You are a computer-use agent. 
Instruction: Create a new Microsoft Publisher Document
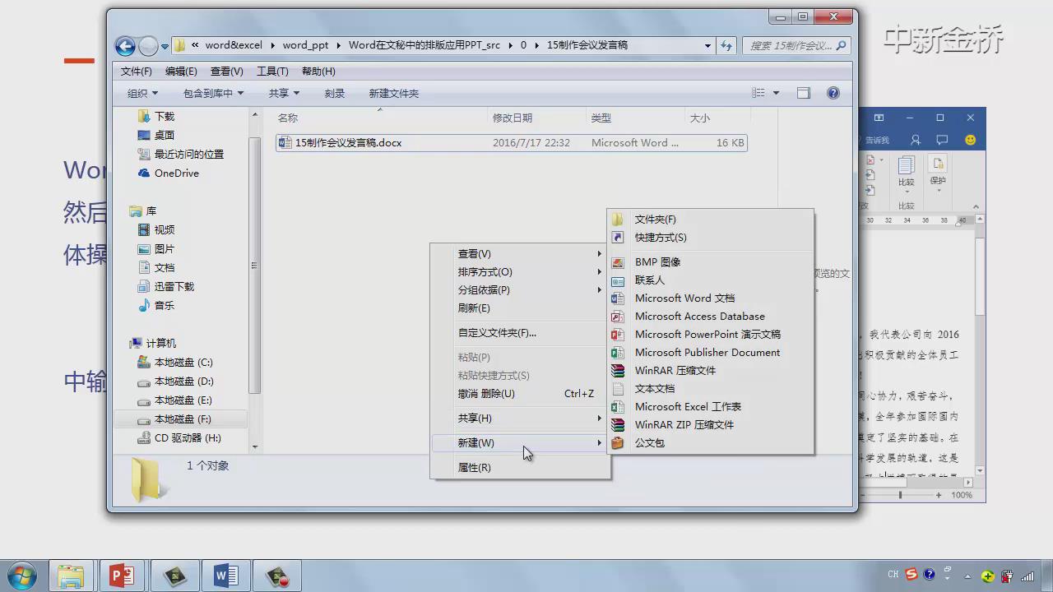click(x=711, y=352)
